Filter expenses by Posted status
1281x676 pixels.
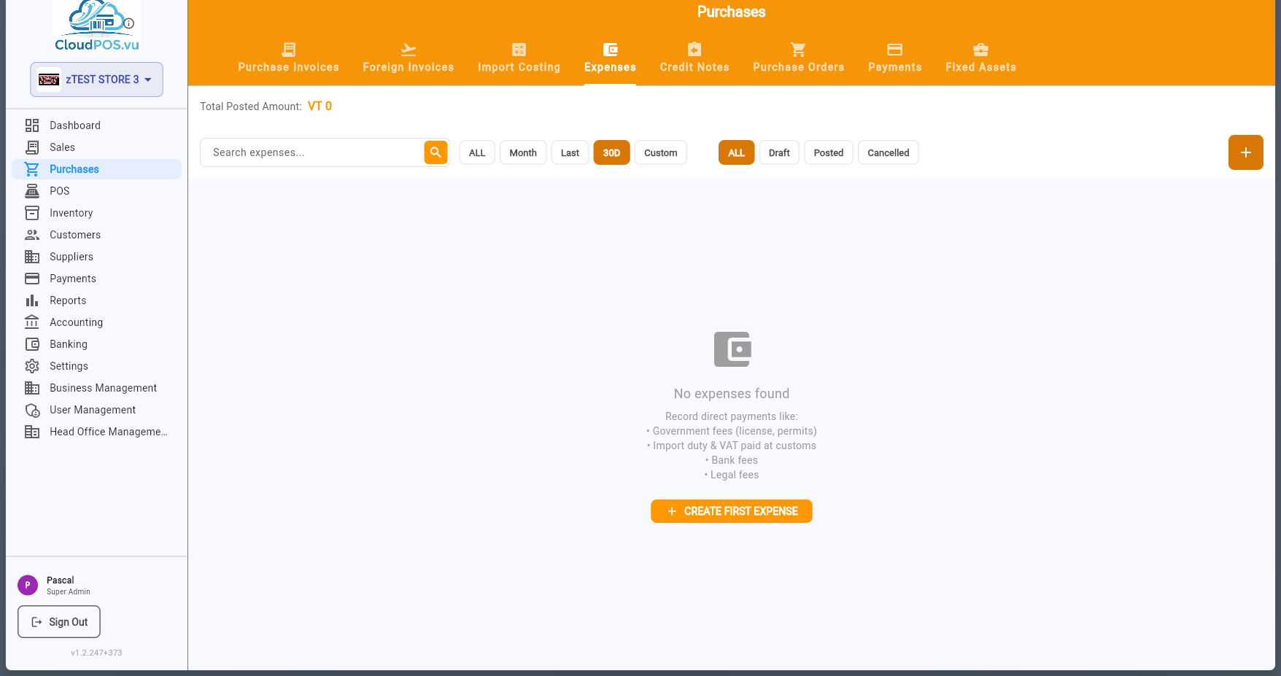[x=829, y=153]
